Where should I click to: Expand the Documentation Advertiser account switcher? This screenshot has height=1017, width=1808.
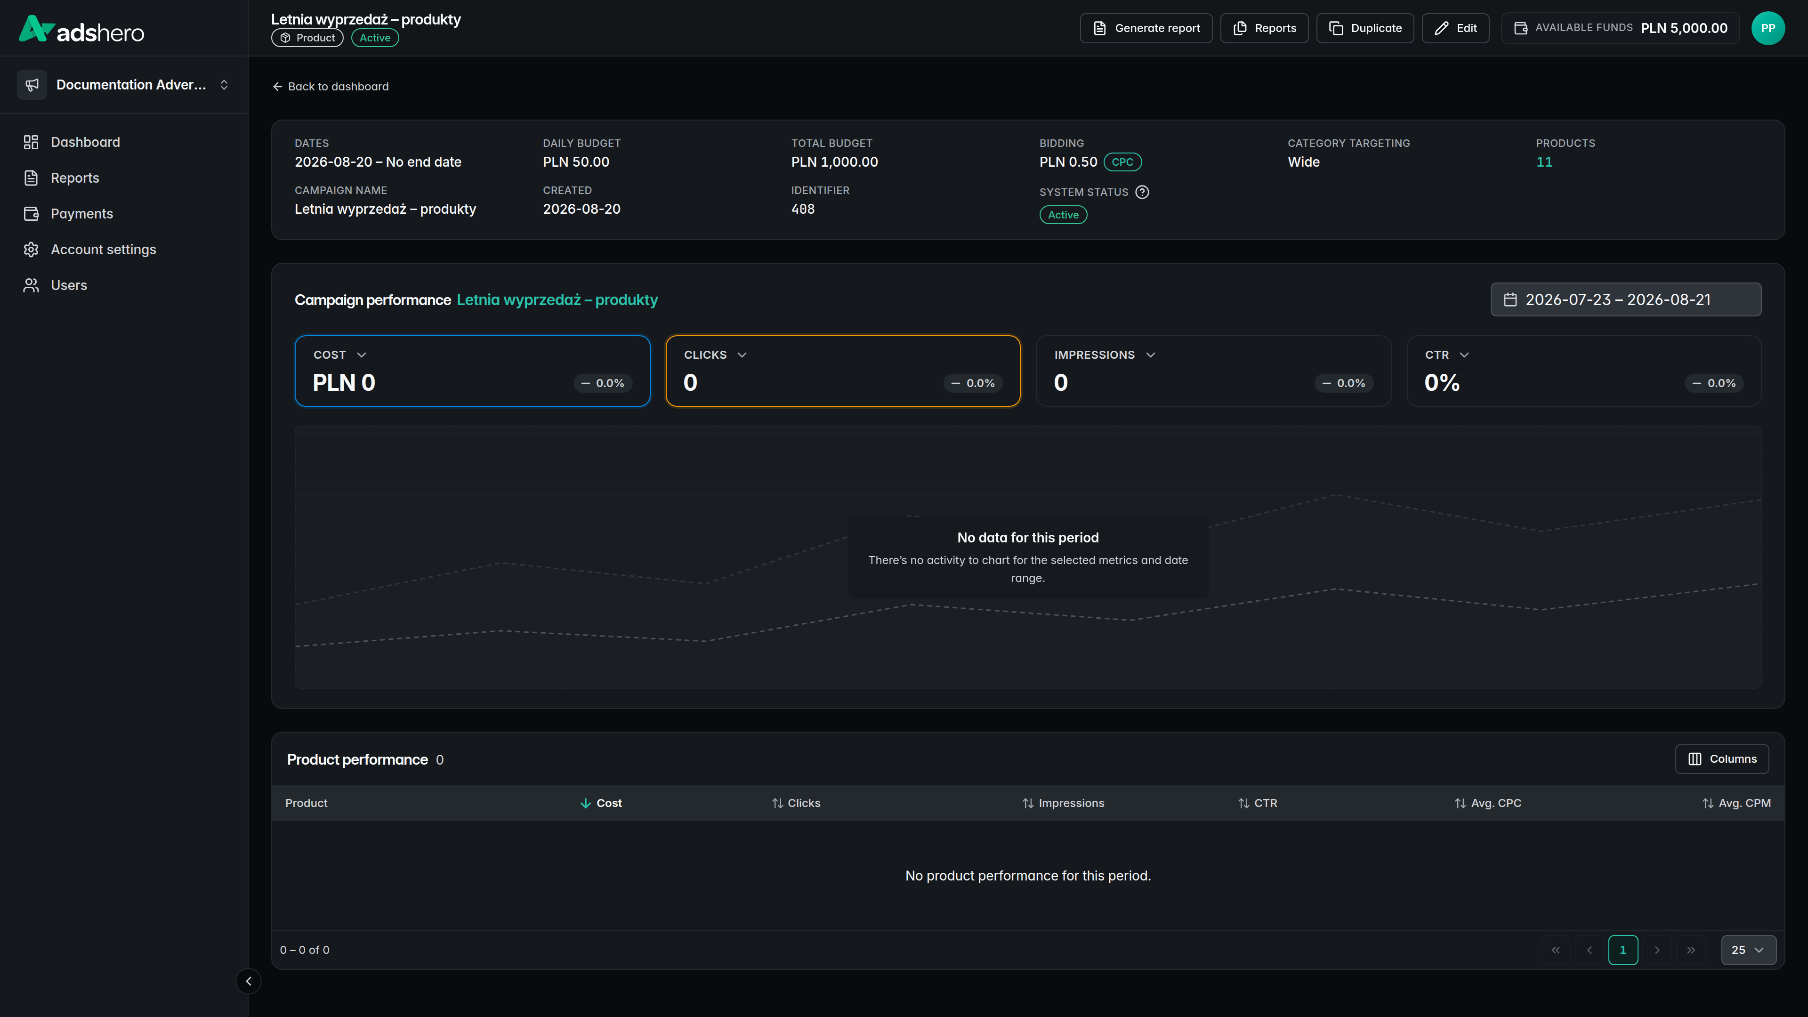pos(124,85)
